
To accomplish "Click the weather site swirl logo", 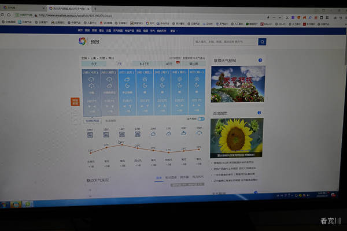I will (83, 42).
